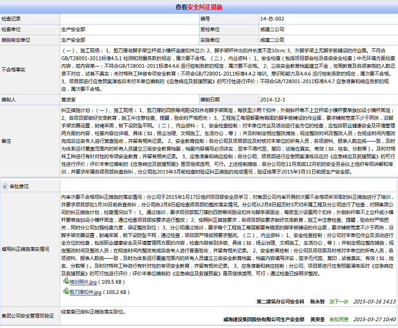This screenshot has height=328, width=398.
Task: Click the 送下一步 status link
Action: (x=339, y=301)
